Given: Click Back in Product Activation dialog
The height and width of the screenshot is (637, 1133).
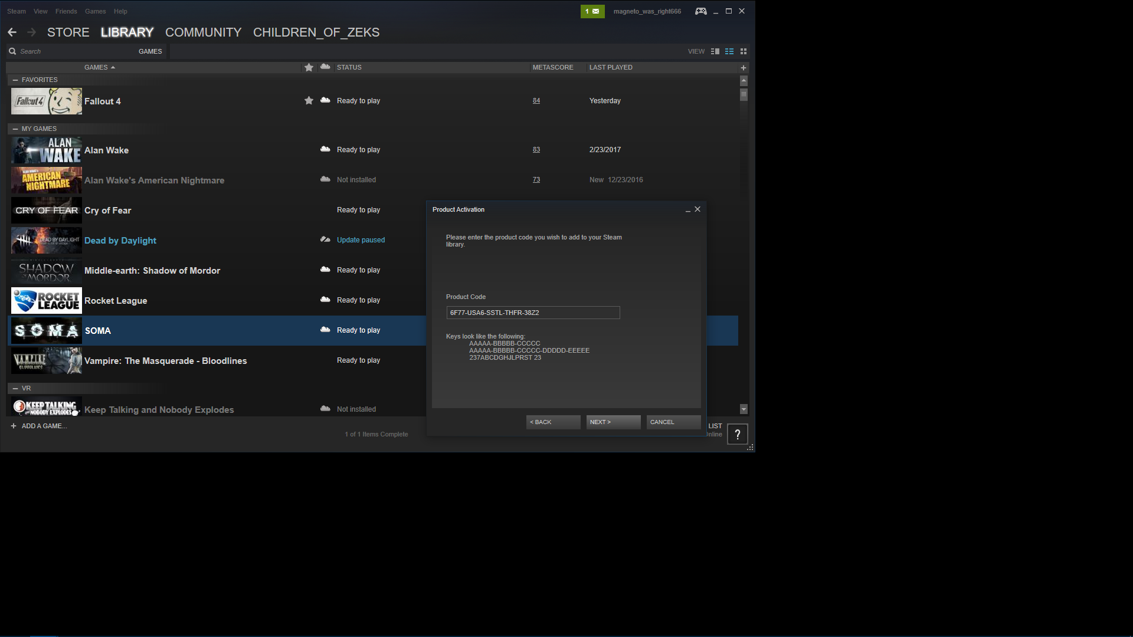Looking at the screenshot, I should point(553,422).
